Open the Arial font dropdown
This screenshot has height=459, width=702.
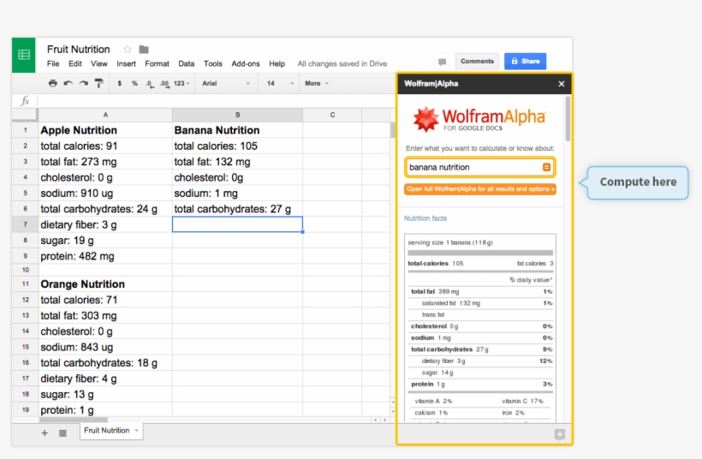click(x=226, y=83)
